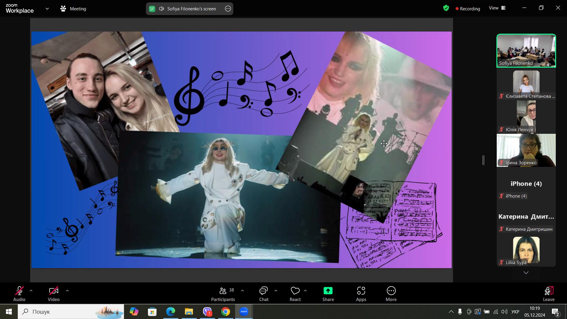Select Sofiya Filonenko's video thumbnail
Image resolution: width=567 pixels, height=319 pixels.
coord(526,51)
